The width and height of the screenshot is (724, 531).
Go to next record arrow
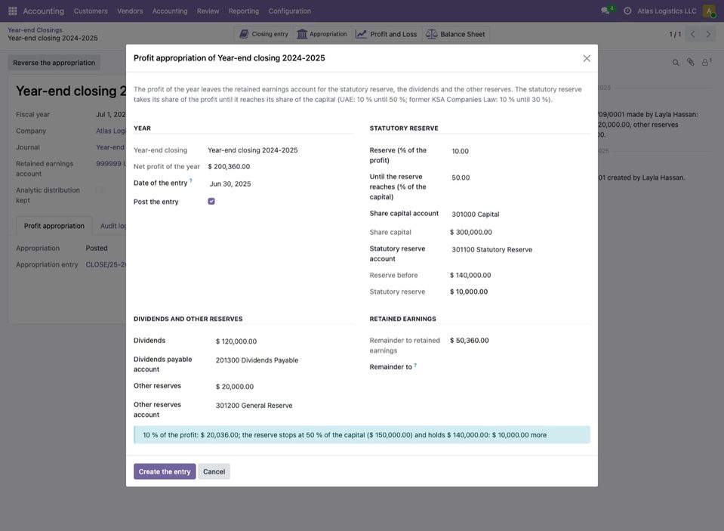708,34
